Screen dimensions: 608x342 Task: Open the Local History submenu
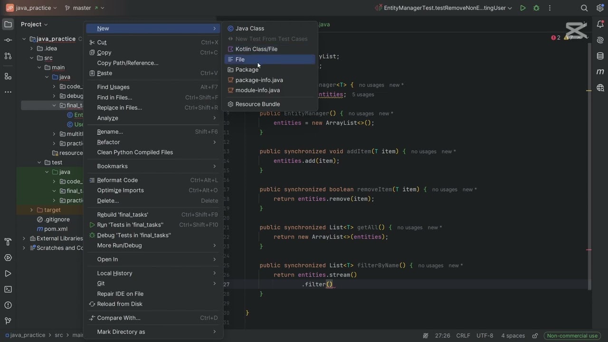click(x=153, y=273)
